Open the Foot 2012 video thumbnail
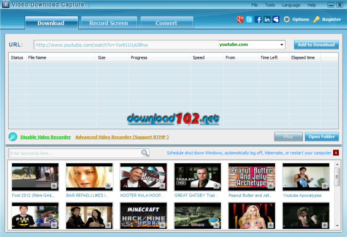The height and width of the screenshot is (237, 347). pos(35,177)
